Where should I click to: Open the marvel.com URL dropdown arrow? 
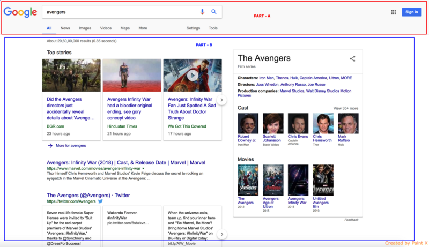143,169
